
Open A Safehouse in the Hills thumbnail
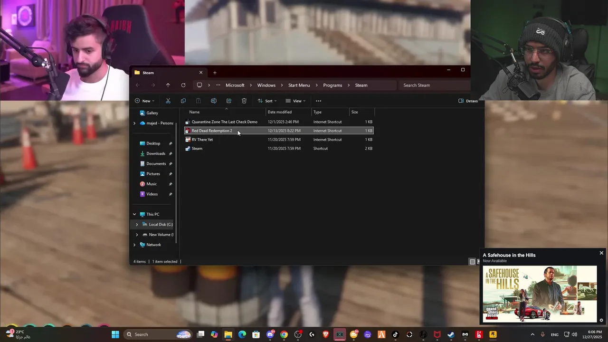point(540,294)
